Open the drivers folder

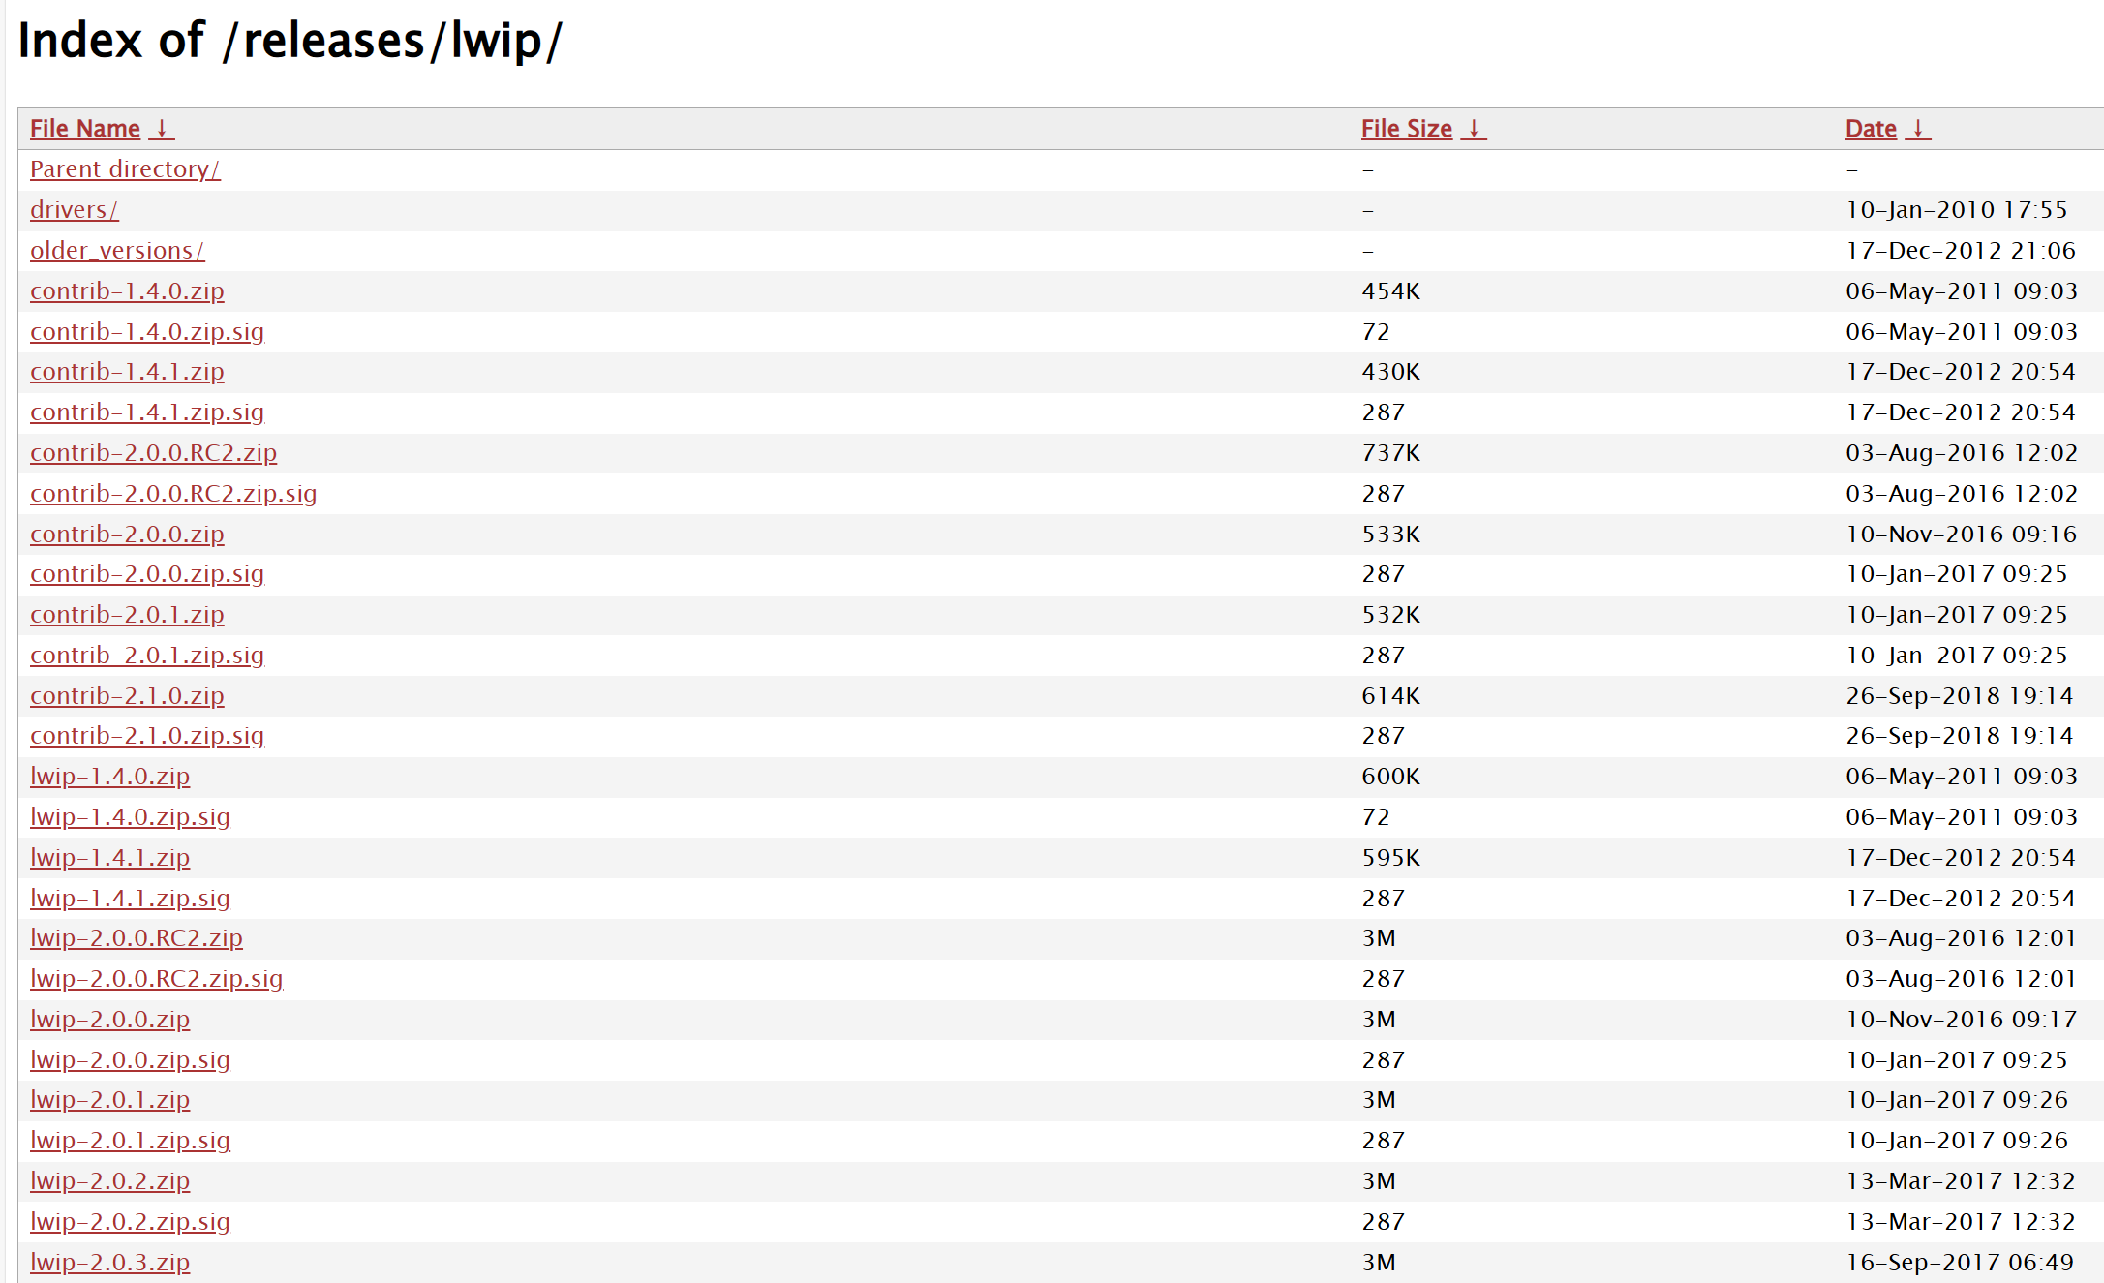(x=74, y=210)
